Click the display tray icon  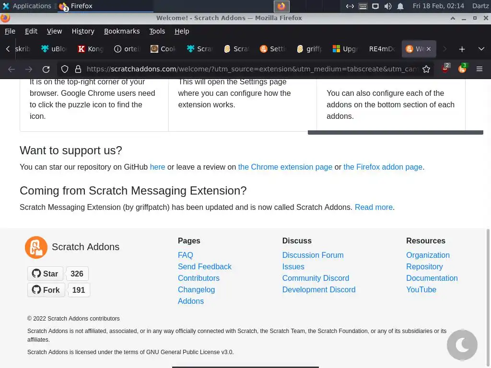point(375,6)
